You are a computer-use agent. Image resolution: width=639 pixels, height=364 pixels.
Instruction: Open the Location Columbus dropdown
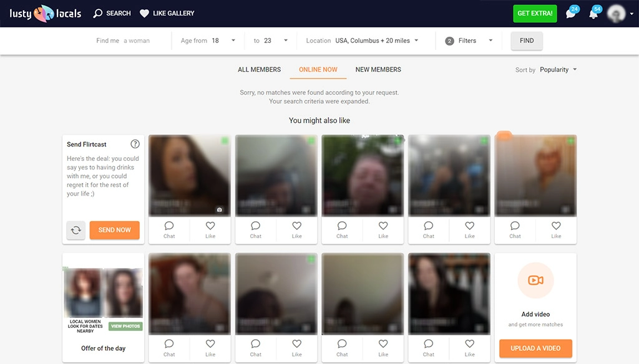tap(376, 41)
